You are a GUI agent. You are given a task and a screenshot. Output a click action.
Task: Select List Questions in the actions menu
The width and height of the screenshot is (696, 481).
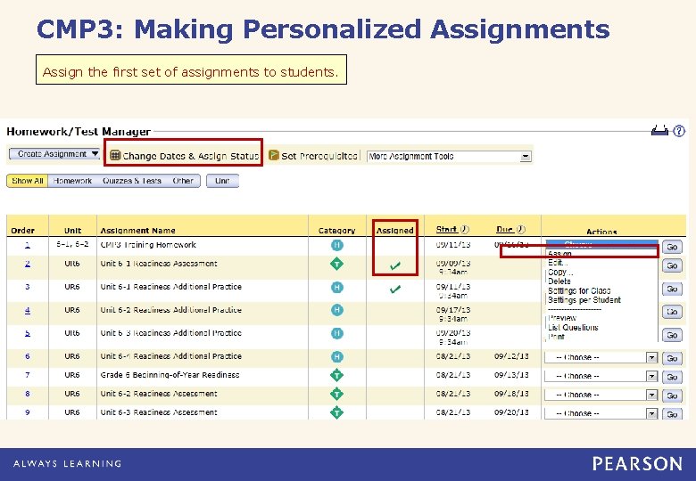(x=573, y=327)
